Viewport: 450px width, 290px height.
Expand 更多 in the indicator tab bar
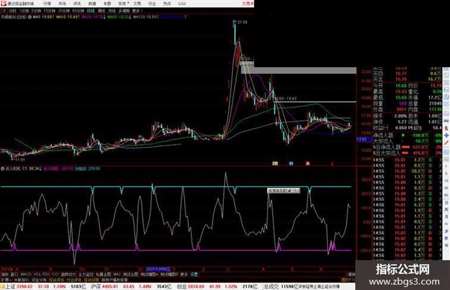pos(184,274)
